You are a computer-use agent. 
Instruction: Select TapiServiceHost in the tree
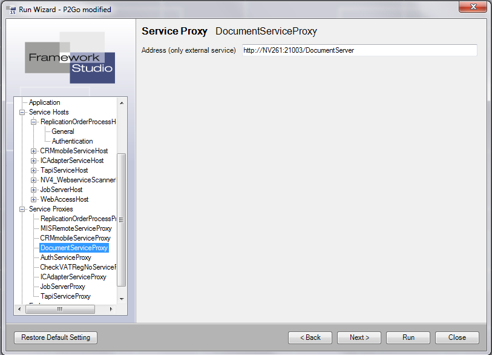(64, 170)
